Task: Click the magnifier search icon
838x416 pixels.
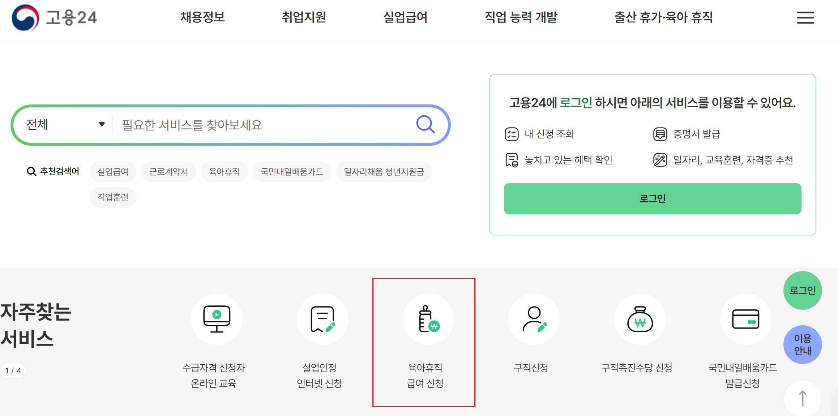Action: [x=425, y=125]
